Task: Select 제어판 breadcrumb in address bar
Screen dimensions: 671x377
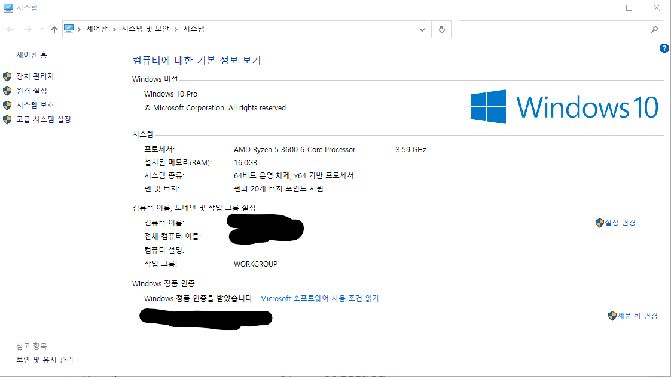Action: (97, 29)
